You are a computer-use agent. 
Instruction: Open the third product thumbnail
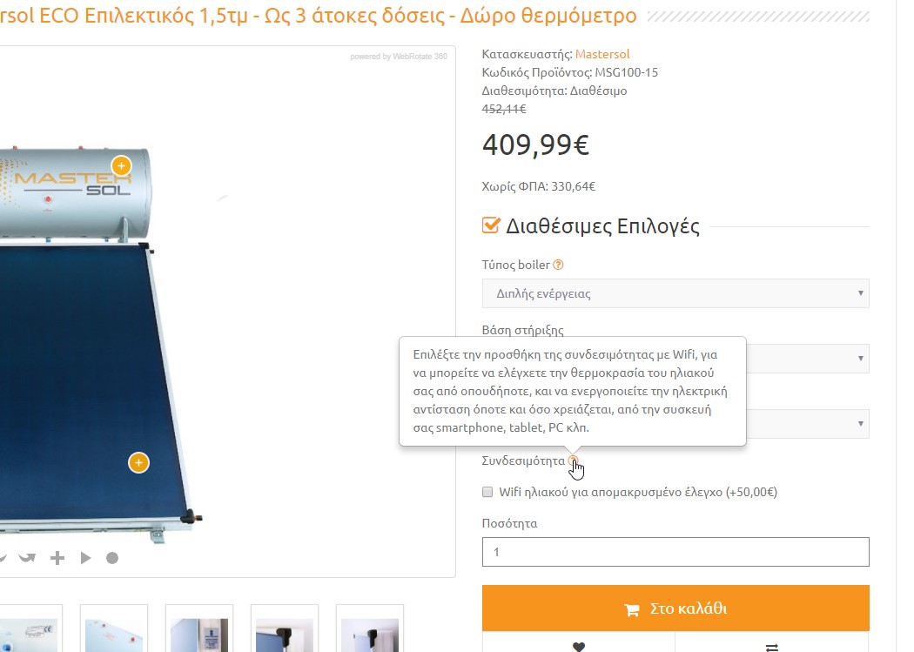click(198, 628)
